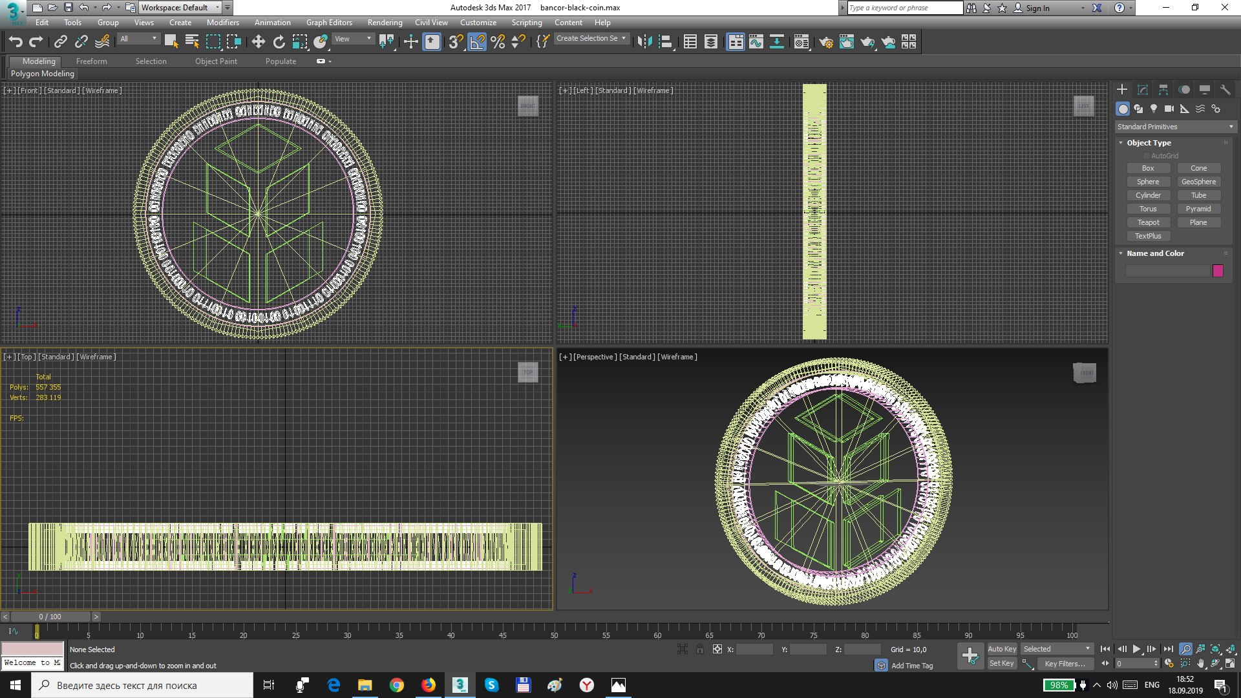The image size is (1241, 698).
Task: Open the Modify command panel tab
Action: pos(1143,90)
